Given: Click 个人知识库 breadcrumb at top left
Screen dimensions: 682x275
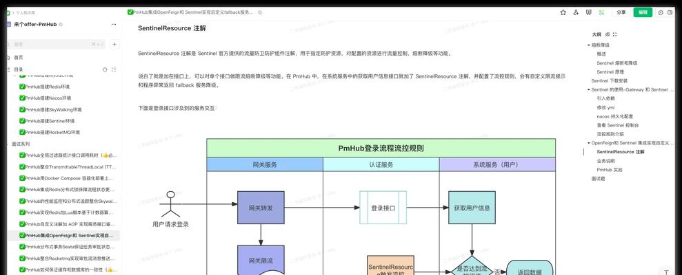Looking at the screenshot, I should pos(26,13).
